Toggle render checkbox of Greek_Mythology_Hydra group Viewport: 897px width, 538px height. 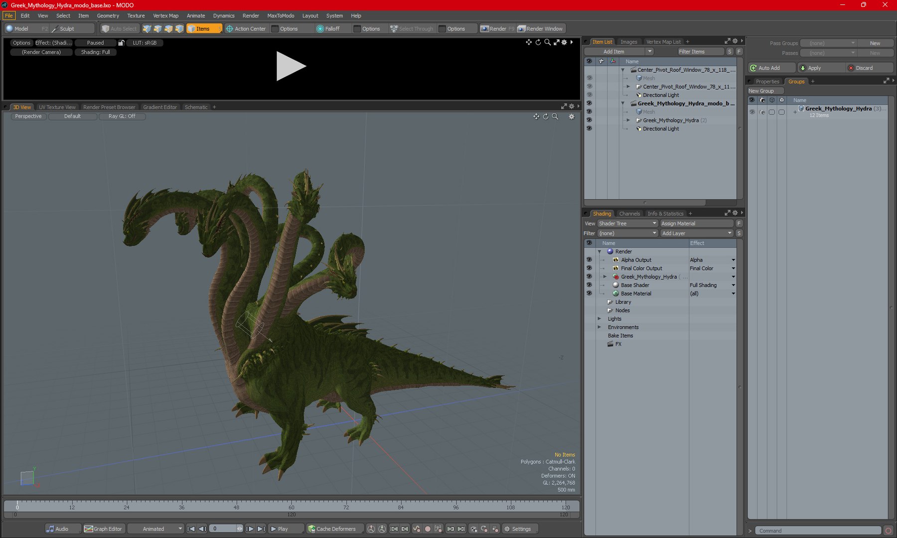coord(762,112)
